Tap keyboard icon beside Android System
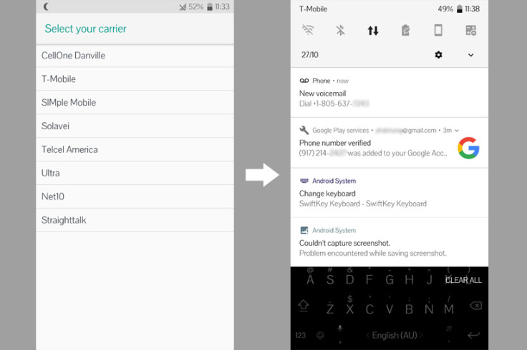Screen dimensions: 527x350 click(304, 181)
